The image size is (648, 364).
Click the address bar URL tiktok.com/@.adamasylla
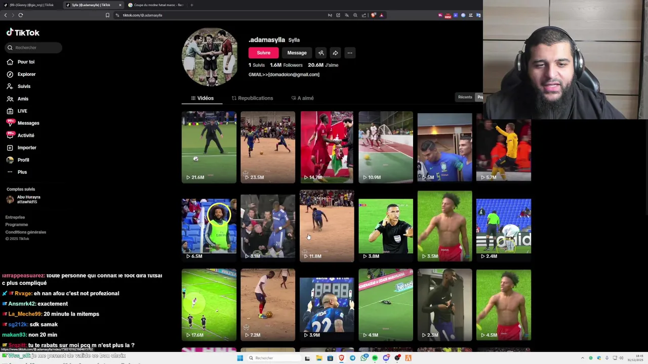142,15
